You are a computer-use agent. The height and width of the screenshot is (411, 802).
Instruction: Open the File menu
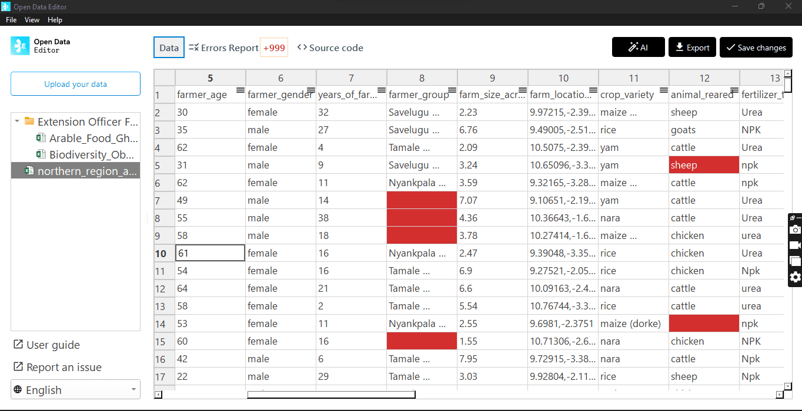pyautogui.click(x=11, y=20)
